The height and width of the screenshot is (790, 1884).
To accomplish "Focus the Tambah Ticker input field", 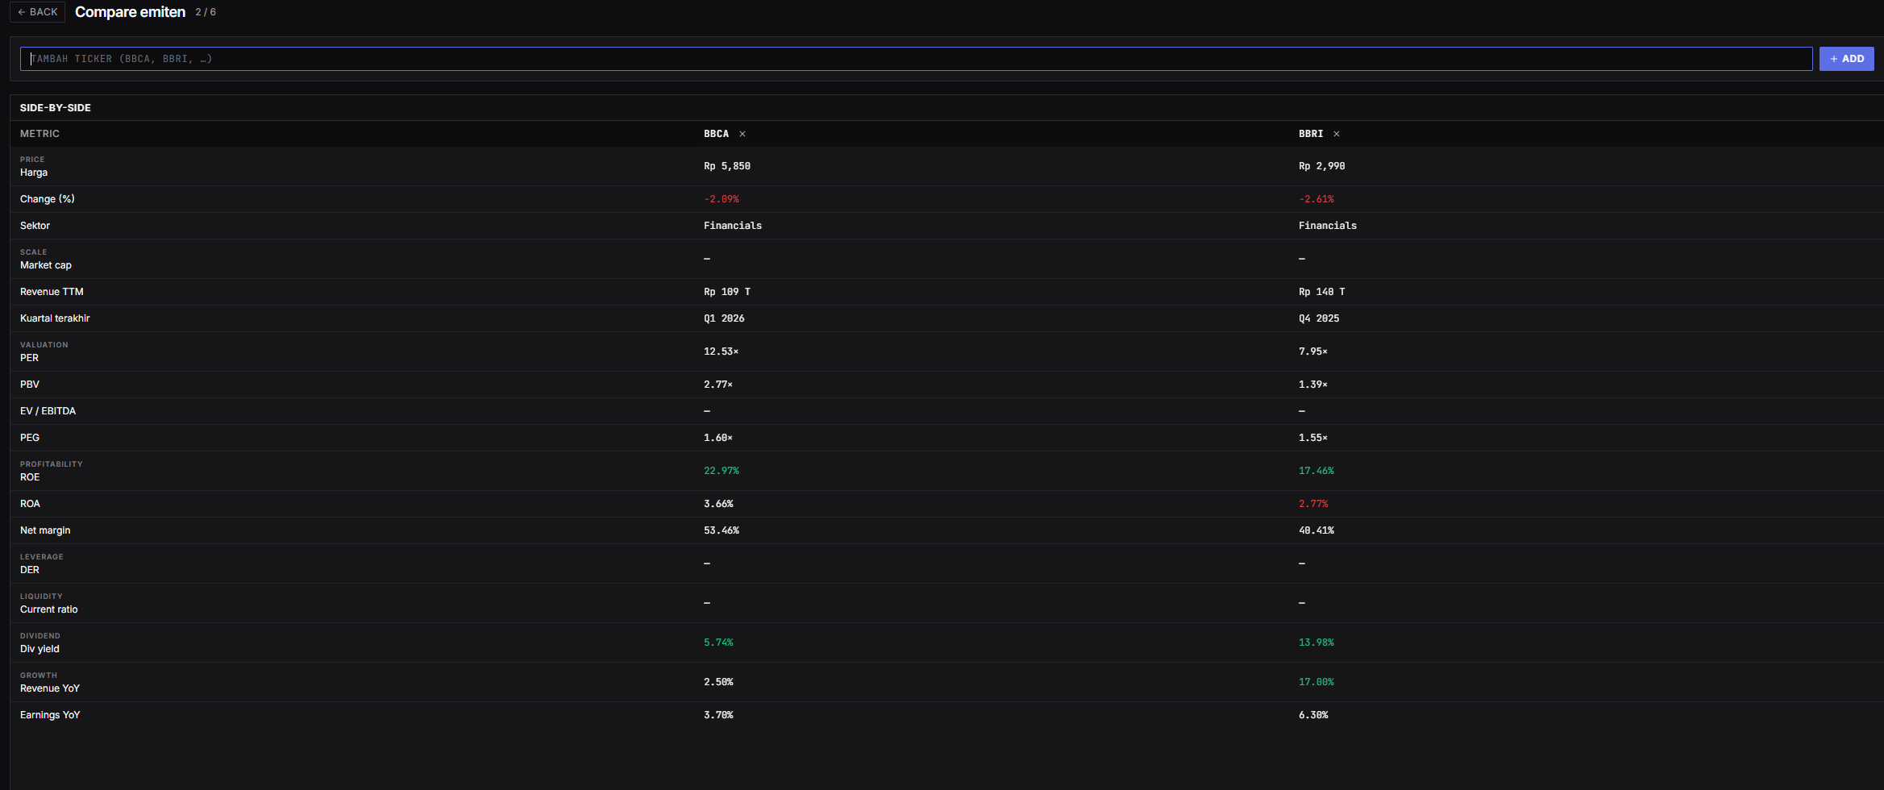I will 916,59.
